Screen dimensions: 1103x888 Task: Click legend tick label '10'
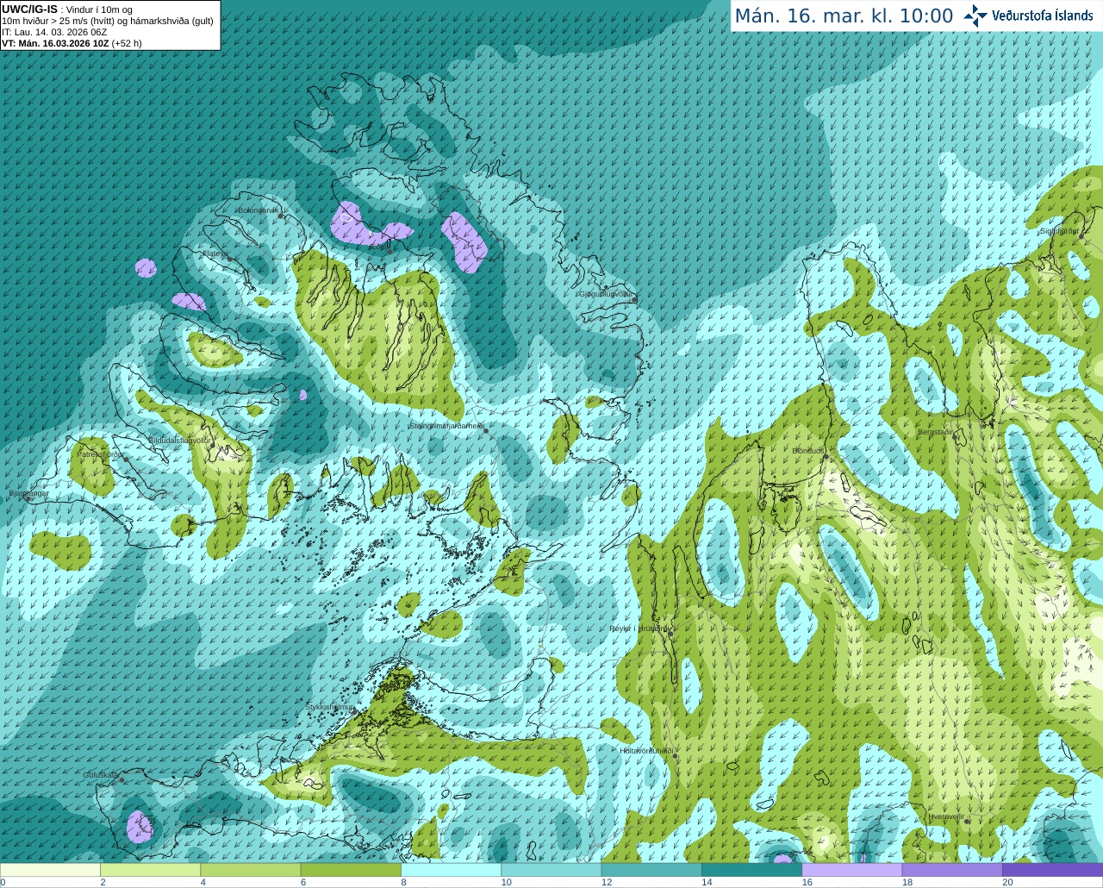[507, 882]
